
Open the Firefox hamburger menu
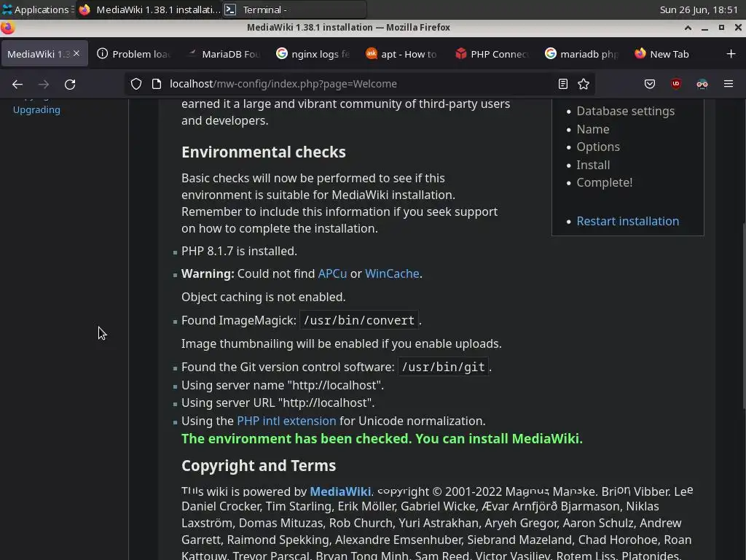(x=729, y=85)
